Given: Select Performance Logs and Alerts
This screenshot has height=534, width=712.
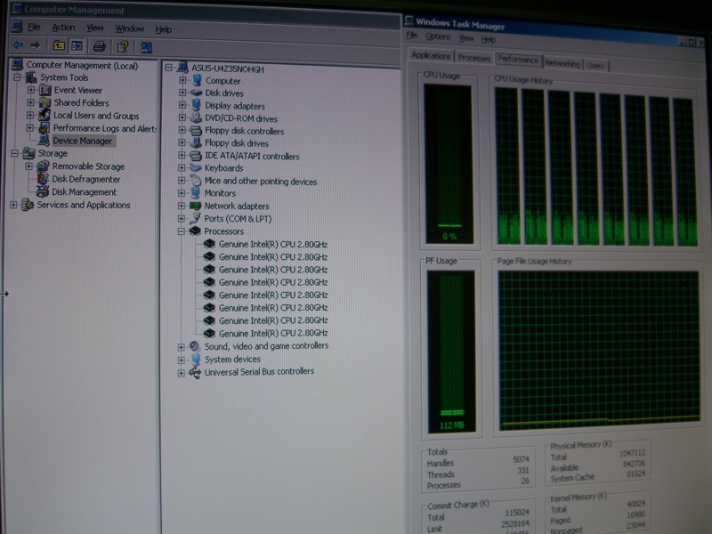Looking at the screenshot, I should (x=105, y=128).
